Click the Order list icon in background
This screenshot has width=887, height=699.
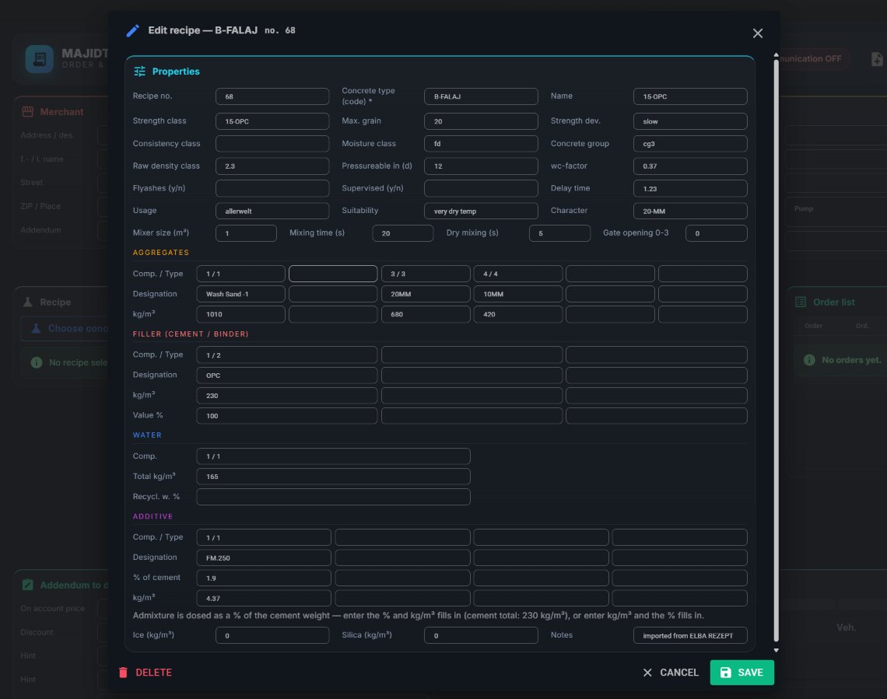coord(801,302)
